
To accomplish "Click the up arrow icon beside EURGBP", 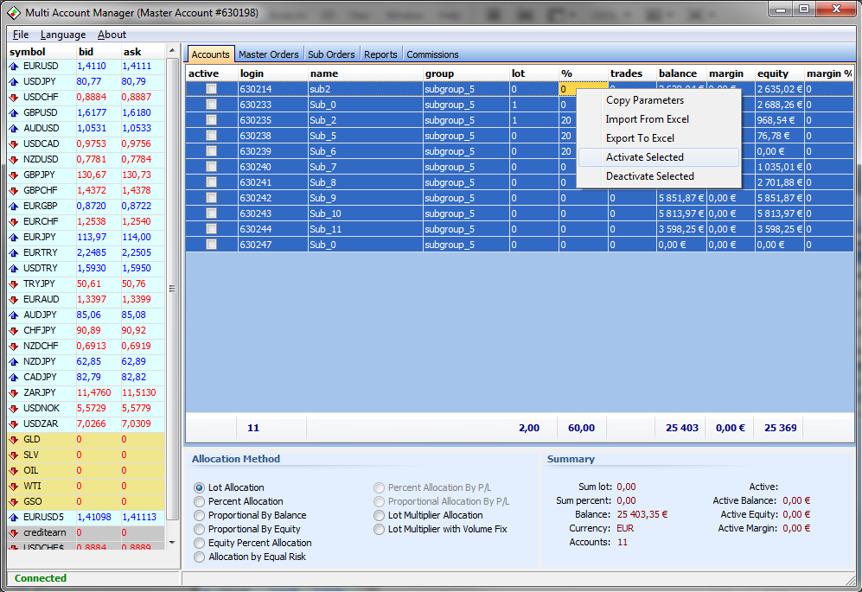I will point(14,207).
